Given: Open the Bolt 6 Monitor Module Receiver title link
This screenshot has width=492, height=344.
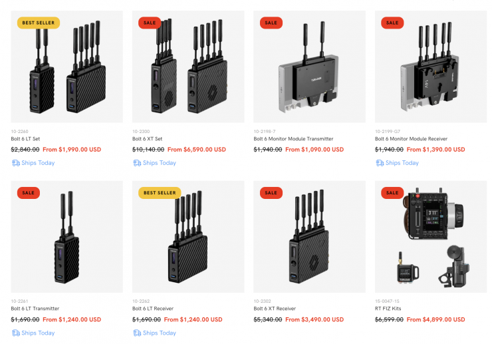Looking at the screenshot, I should pyautogui.click(x=411, y=139).
